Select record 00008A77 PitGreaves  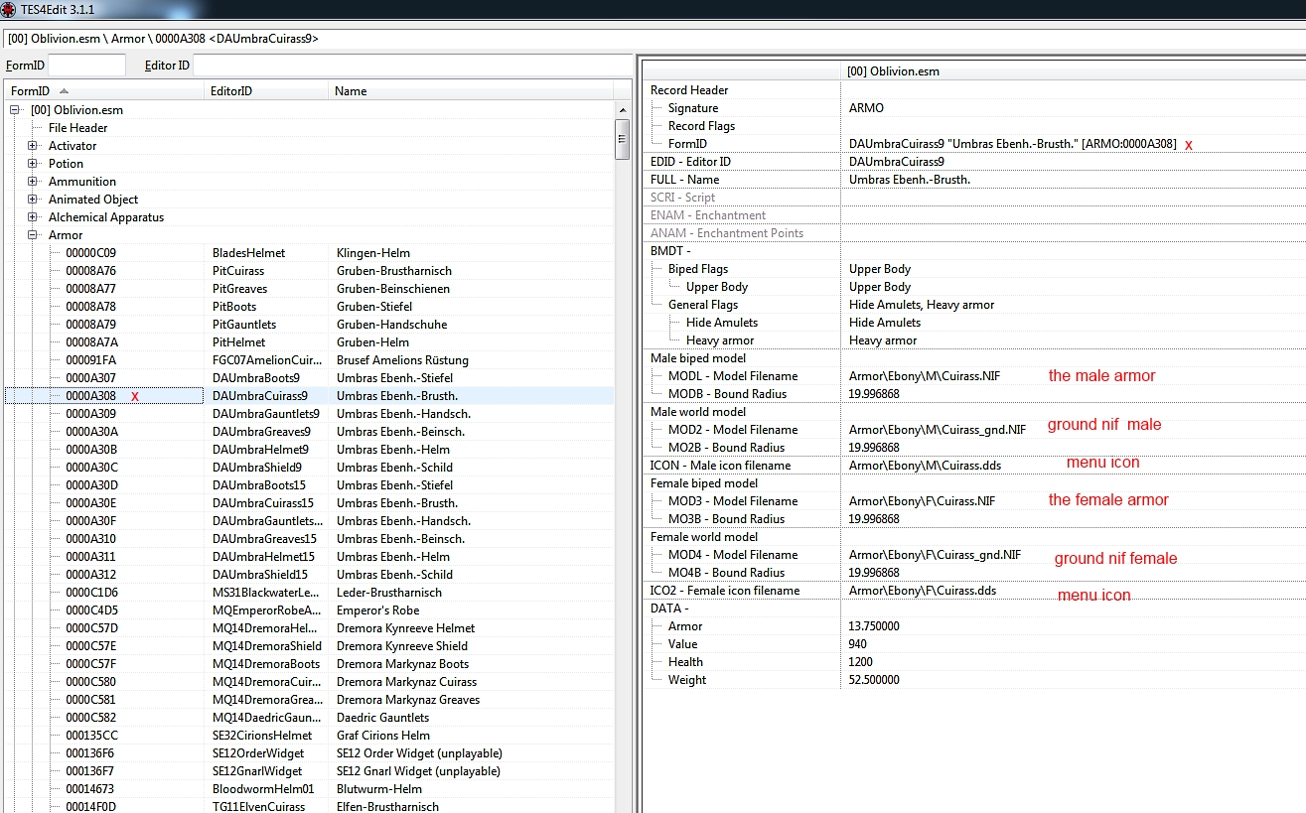(x=309, y=289)
